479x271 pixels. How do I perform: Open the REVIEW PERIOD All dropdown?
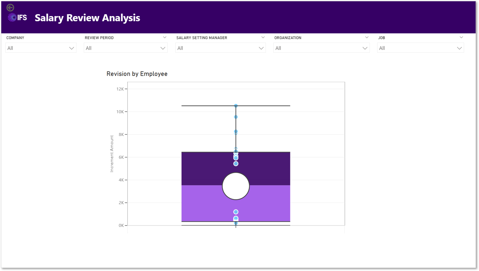pos(125,48)
